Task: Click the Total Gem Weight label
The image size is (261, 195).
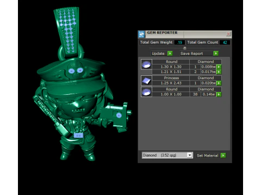Action: [x=156, y=42]
